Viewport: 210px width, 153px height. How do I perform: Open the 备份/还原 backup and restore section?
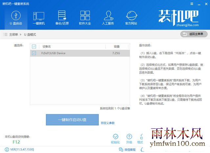[62, 18]
